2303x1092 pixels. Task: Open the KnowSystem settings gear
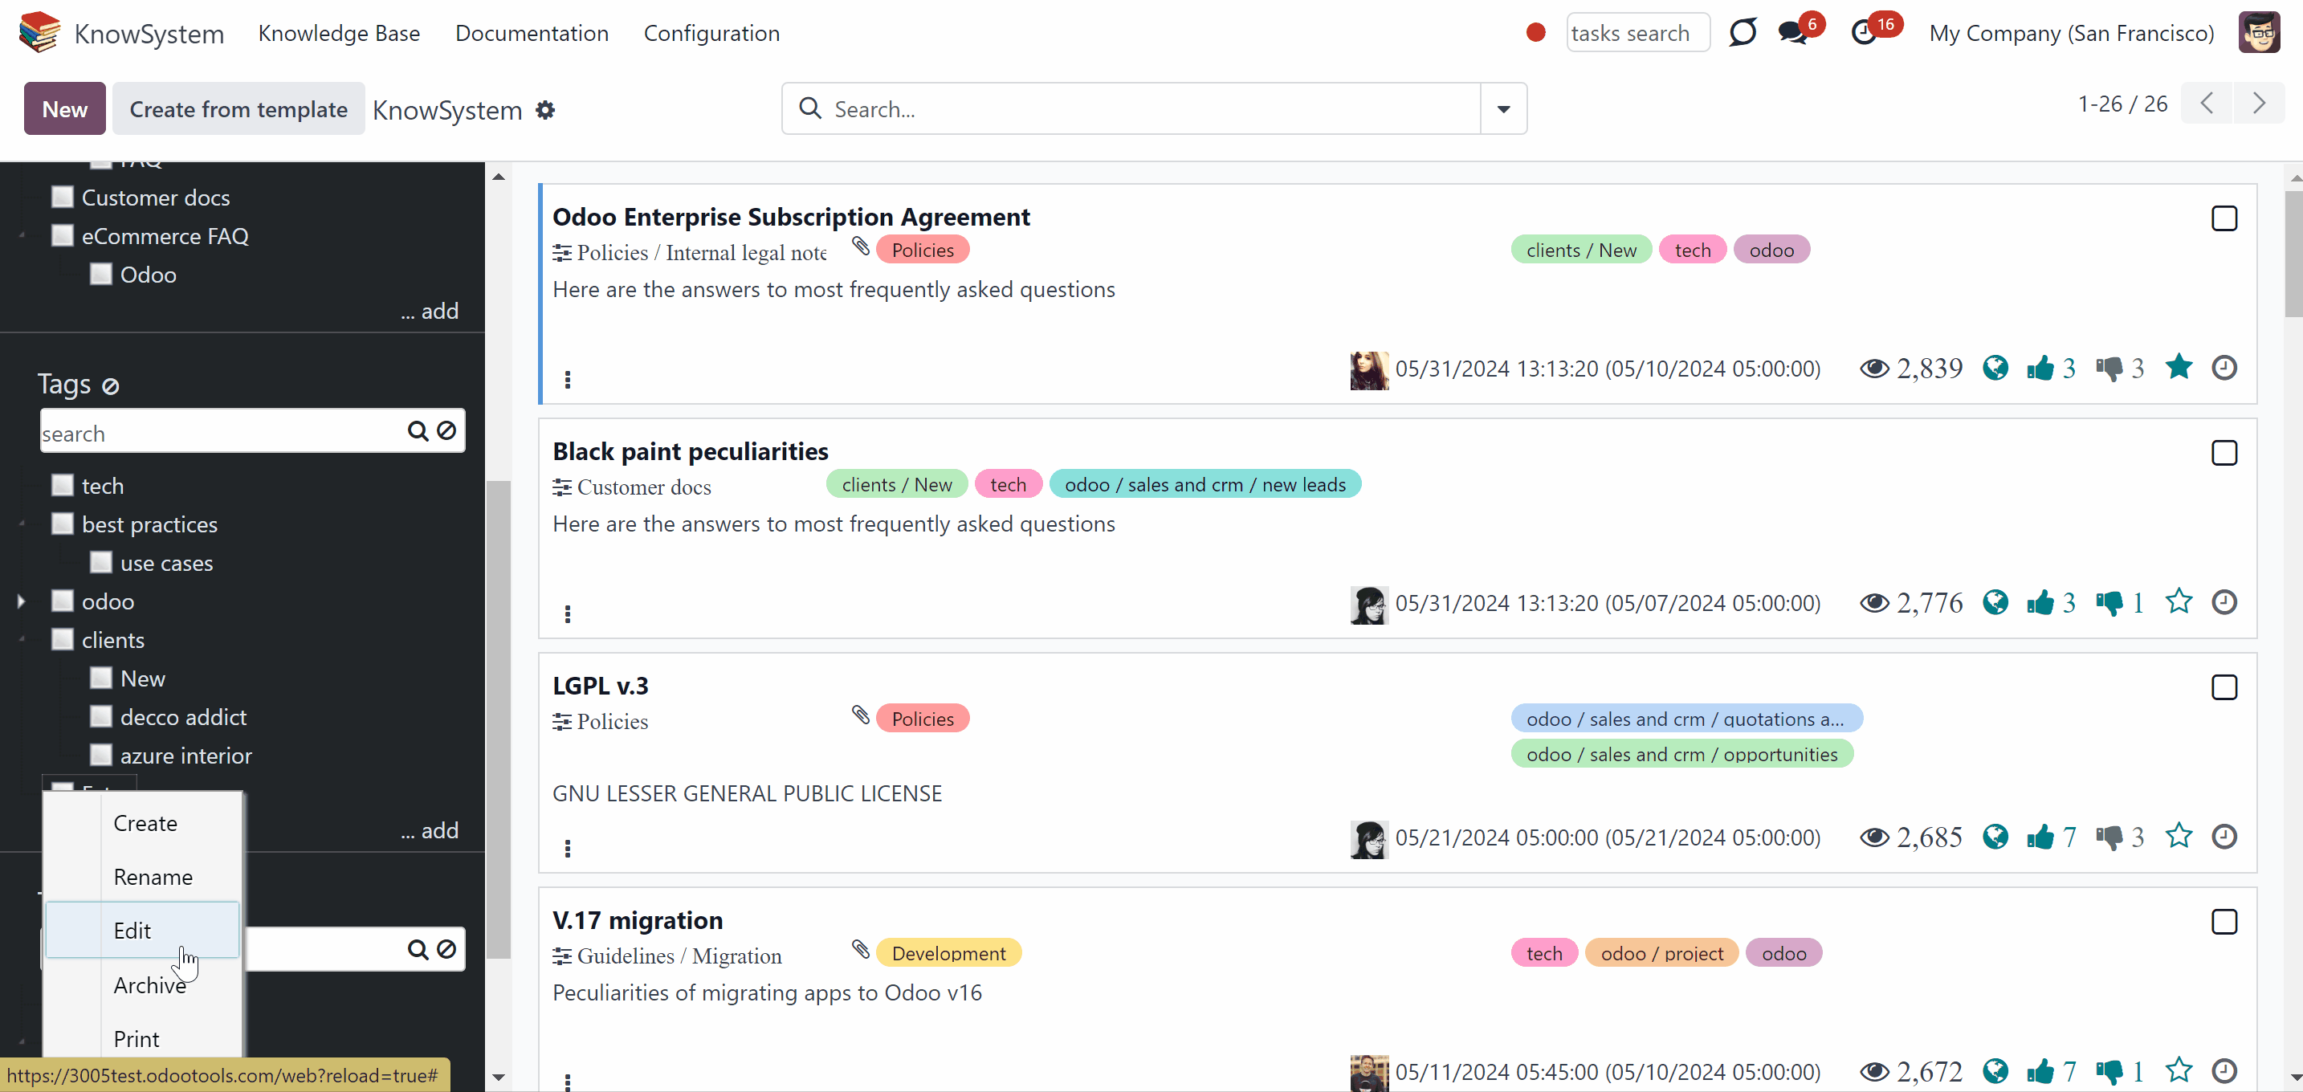pyautogui.click(x=545, y=110)
